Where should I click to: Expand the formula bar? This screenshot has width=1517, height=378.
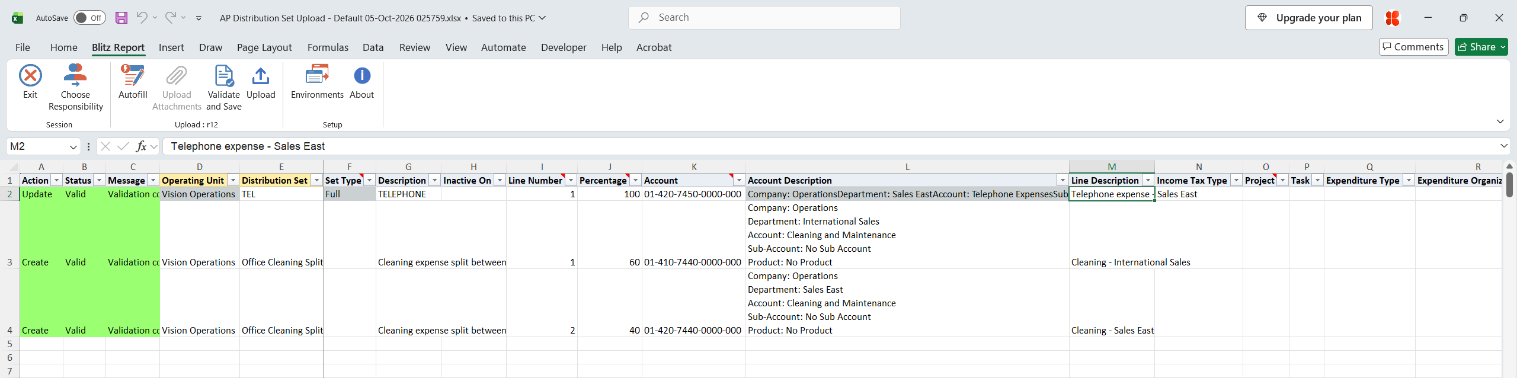(x=1503, y=146)
